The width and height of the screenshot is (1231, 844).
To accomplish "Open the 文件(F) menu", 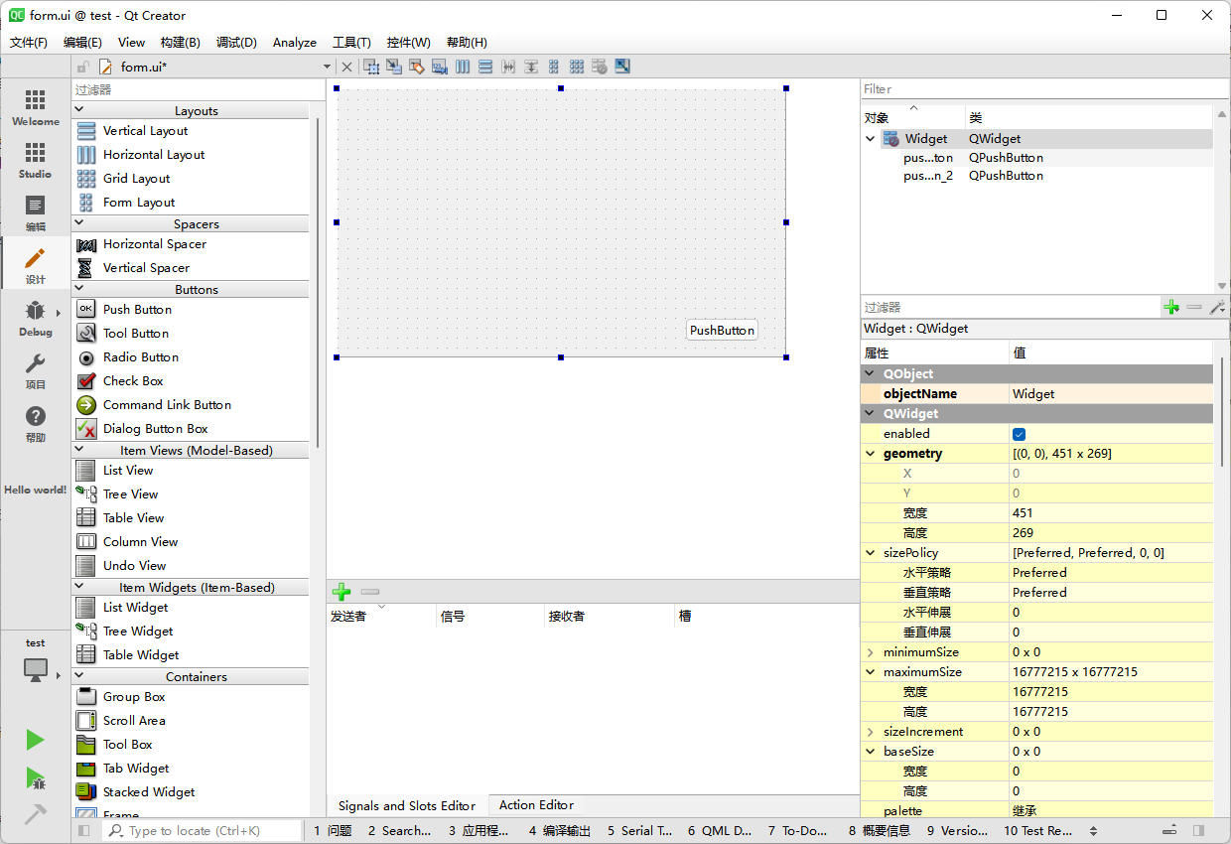I will coord(29,43).
